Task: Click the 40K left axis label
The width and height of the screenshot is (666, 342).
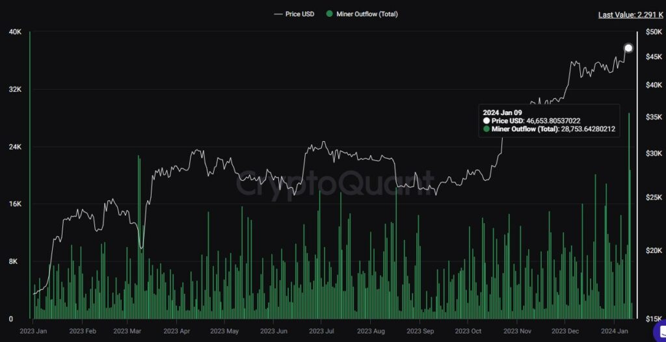Action: tap(14, 32)
